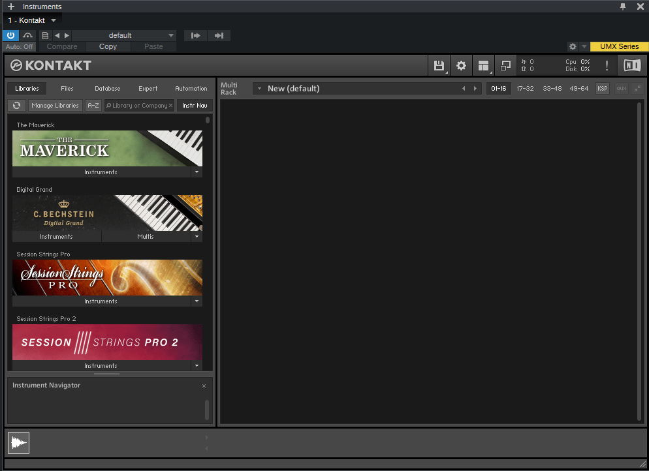This screenshot has height=471, width=649.
Task: Open Multis under Digital Grand
Action: (146, 237)
